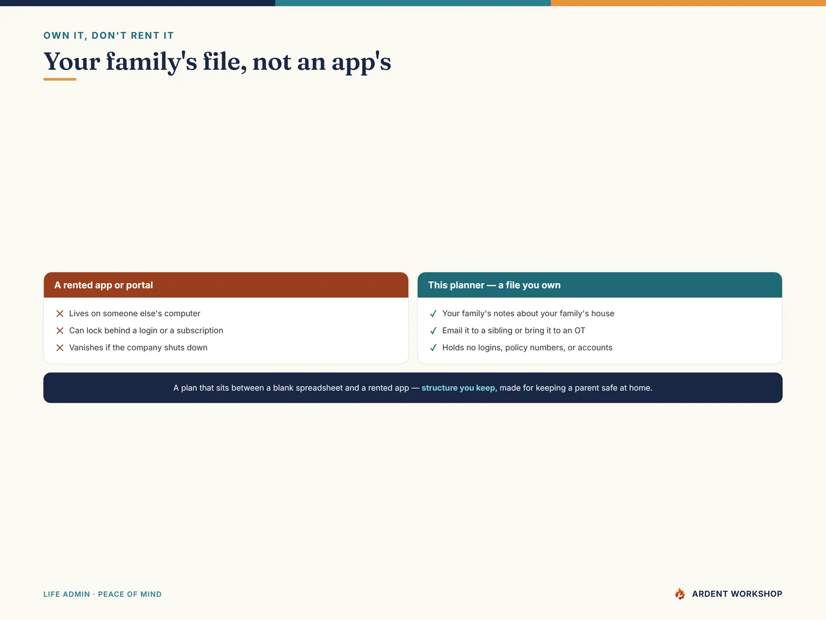Image resolution: width=826 pixels, height=620 pixels.
Task: Click the X icon beside 'Vanishes if the company shuts down'
Action: (60, 348)
